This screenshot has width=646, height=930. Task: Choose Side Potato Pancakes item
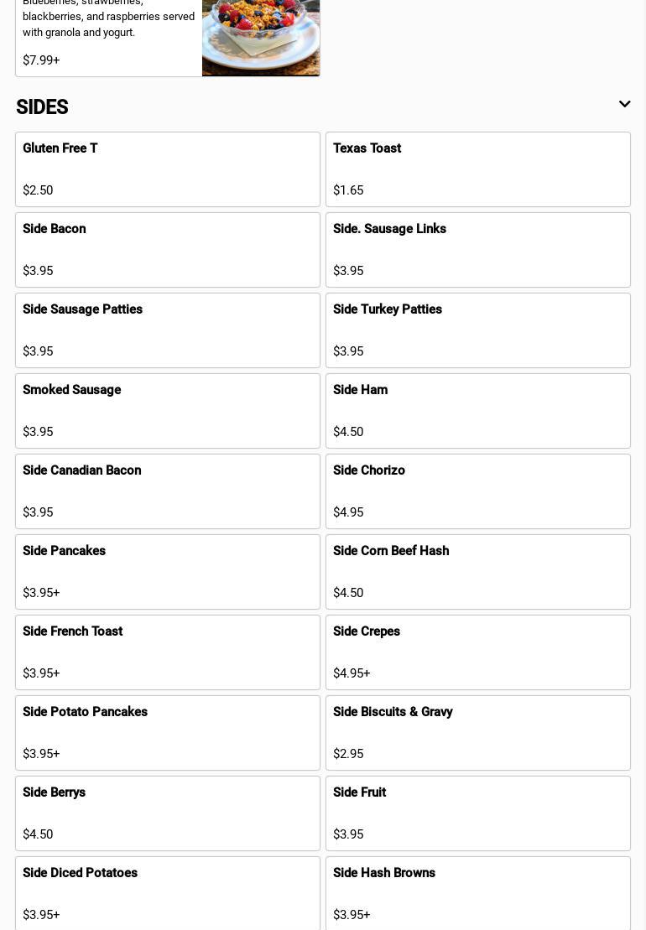pos(168,733)
